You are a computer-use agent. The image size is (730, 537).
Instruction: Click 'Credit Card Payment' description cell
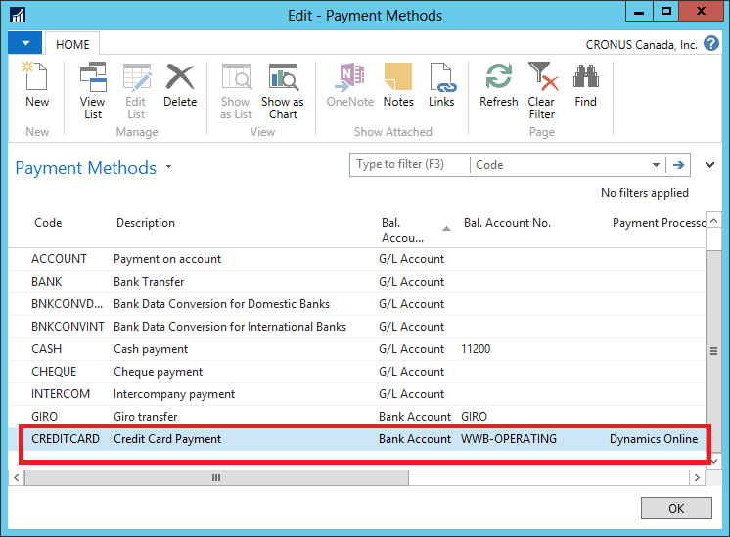pyautogui.click(x=167, y=439)
